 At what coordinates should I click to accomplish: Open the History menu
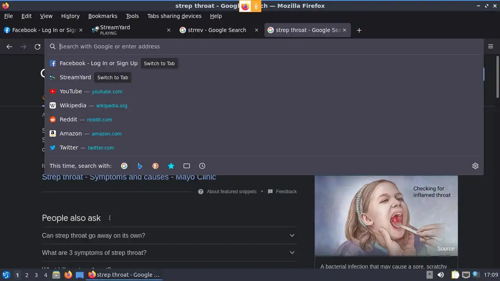pyautogui.click(x=70, y=16)
